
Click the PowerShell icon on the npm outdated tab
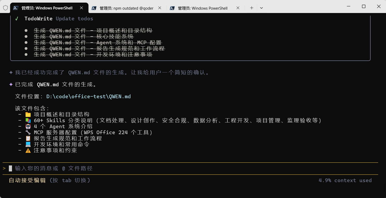click(x=94, y=8)
